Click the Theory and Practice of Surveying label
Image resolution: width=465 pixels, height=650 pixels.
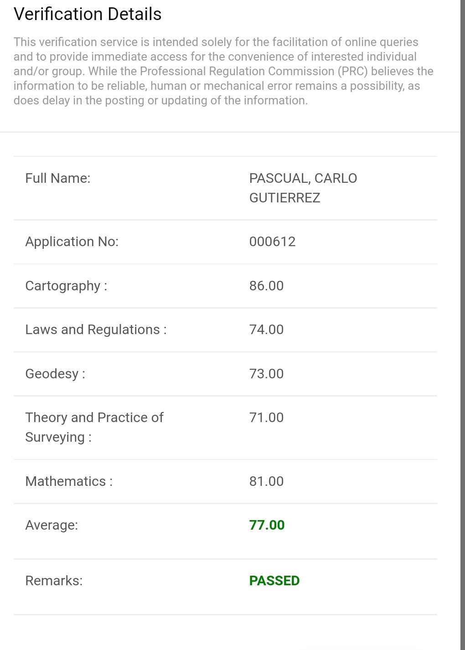tap(94, 427)
